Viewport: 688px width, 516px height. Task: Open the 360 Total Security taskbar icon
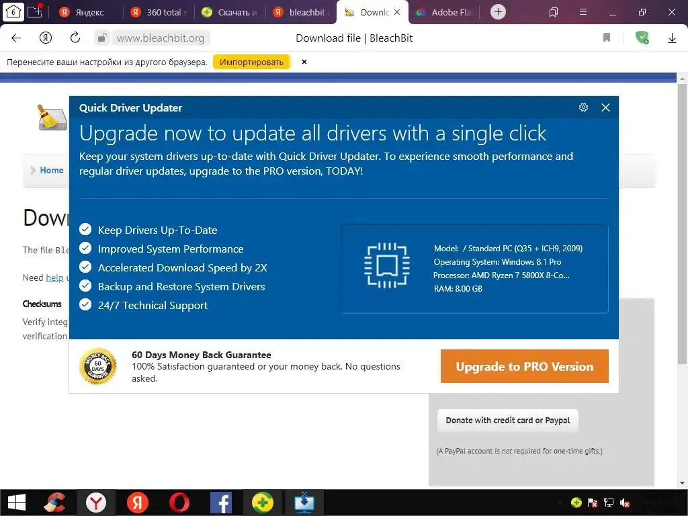click(x=263, y=503)
